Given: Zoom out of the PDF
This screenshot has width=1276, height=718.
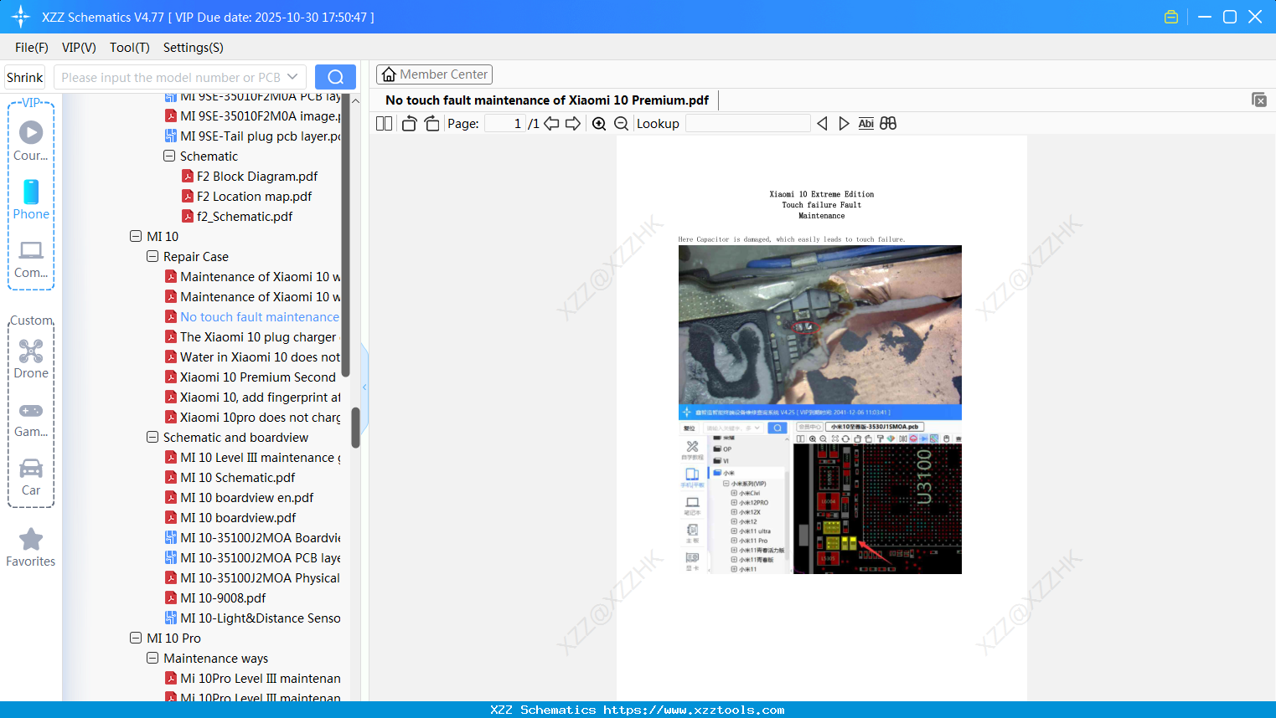Looking at the screenshot, I should 622,124.
